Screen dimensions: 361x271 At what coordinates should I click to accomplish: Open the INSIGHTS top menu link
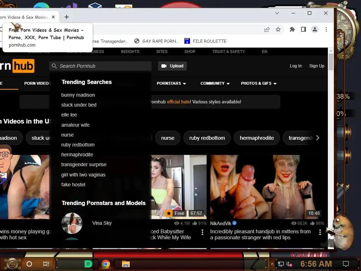130,52
